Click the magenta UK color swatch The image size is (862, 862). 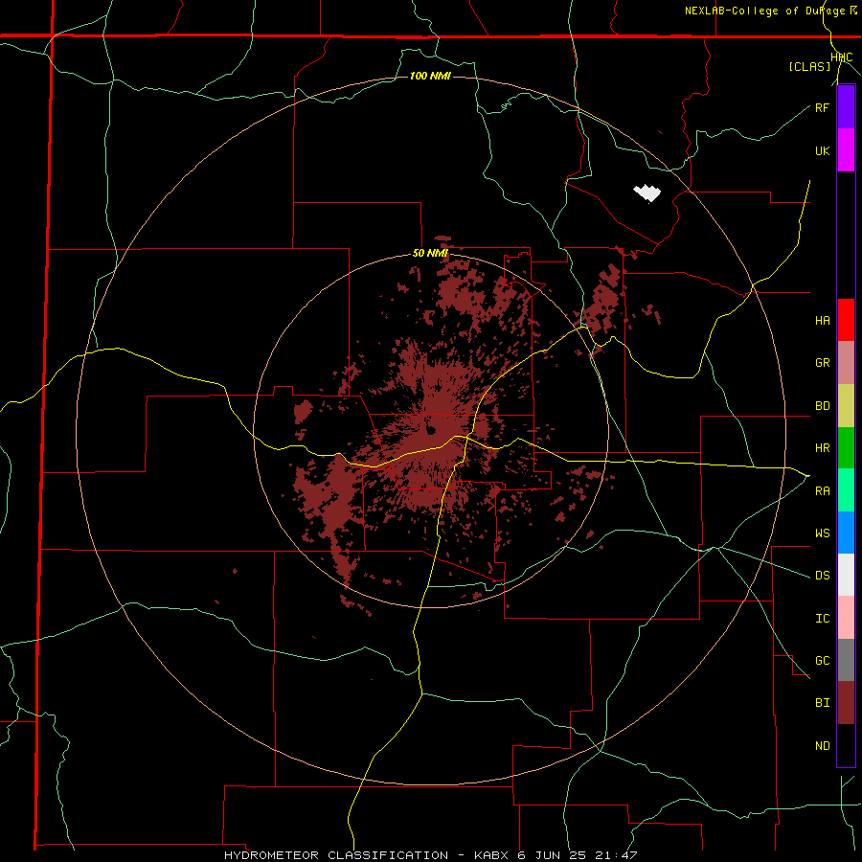[846, 150]
